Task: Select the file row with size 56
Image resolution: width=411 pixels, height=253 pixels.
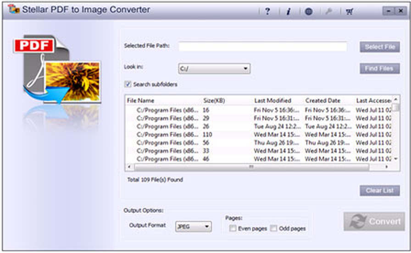Action: tap(259, 143)
